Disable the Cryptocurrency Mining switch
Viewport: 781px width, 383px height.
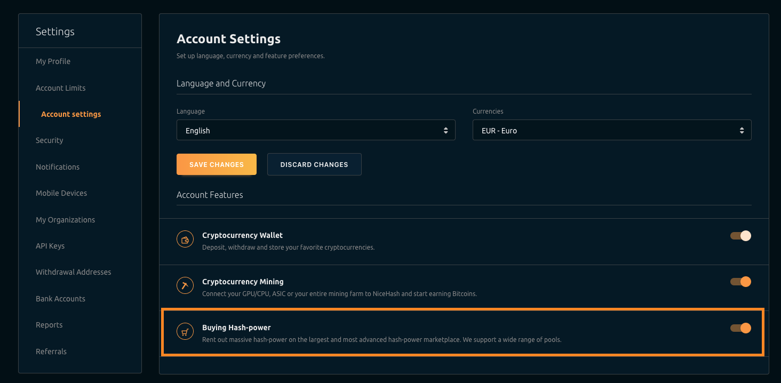pos(740,282)
